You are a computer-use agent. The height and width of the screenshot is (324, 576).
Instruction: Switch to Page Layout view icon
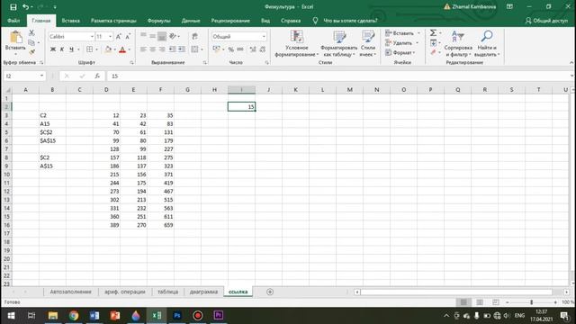pos(480,302)
